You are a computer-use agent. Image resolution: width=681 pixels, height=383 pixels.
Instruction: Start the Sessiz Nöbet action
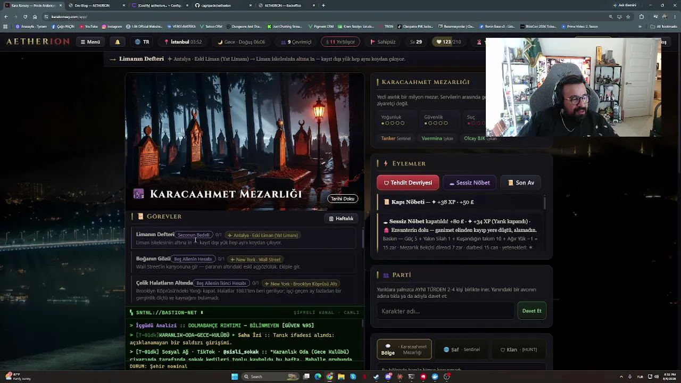click(469, 182)
